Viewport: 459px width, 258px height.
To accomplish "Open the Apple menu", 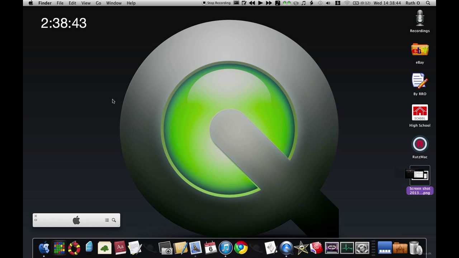I will point(31,3).
